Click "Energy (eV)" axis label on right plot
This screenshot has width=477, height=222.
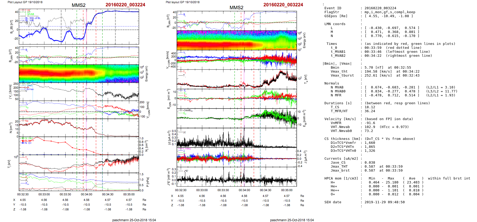tap(304, 40)
